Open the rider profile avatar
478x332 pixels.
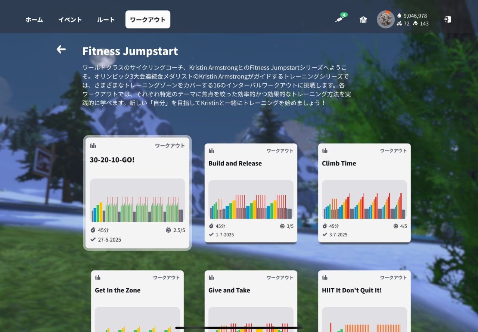point(385,19)
